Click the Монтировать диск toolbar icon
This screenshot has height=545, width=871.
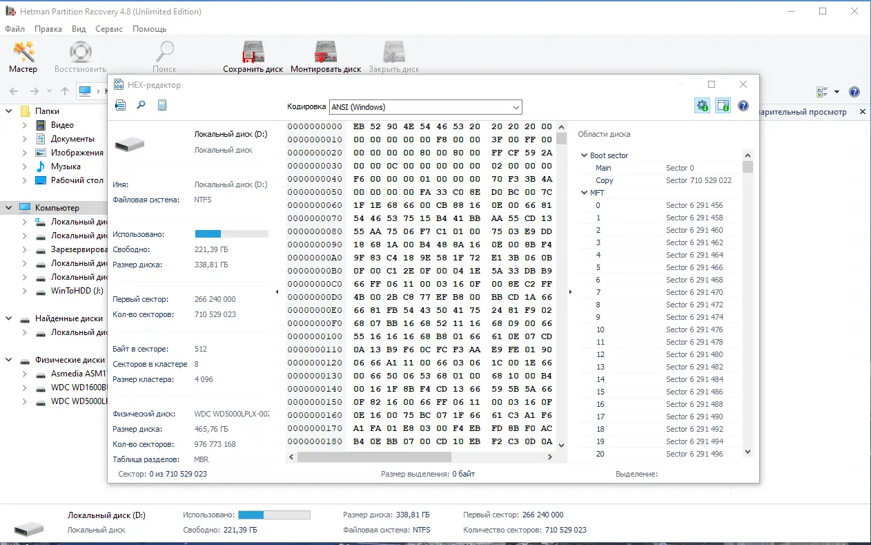point(326,52)
